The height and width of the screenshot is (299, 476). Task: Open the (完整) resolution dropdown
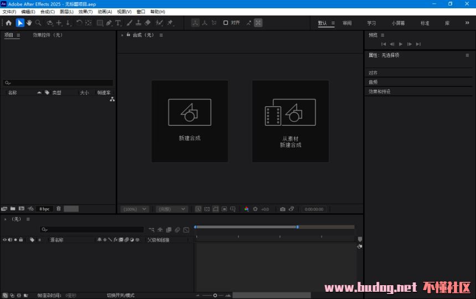pyautogui.click(x=172, y=209)
